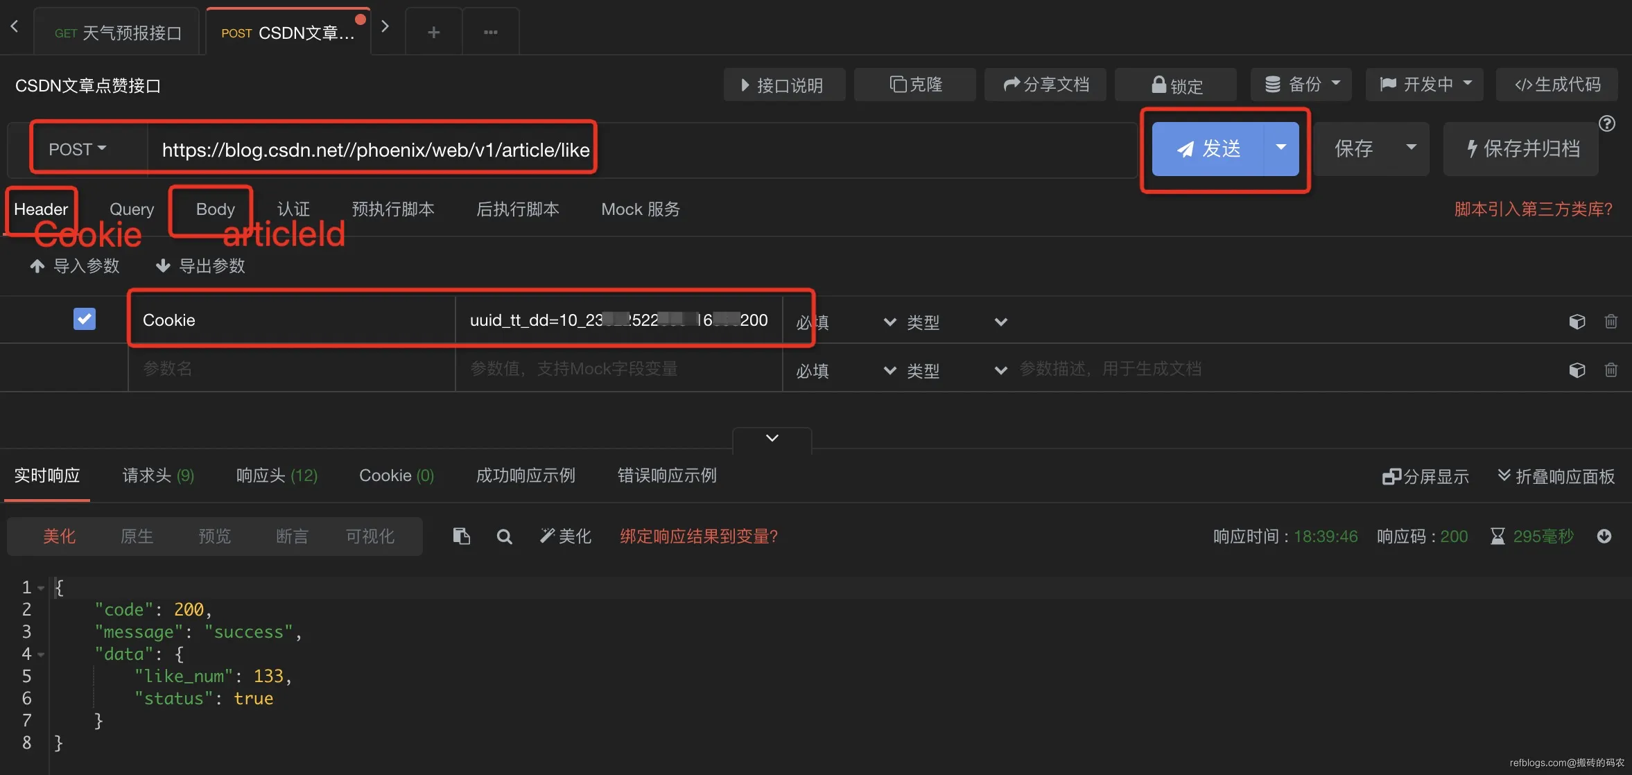Collapse the response panel (折叠响应面板)
Screen dimensions: 1632x775
1556,476
